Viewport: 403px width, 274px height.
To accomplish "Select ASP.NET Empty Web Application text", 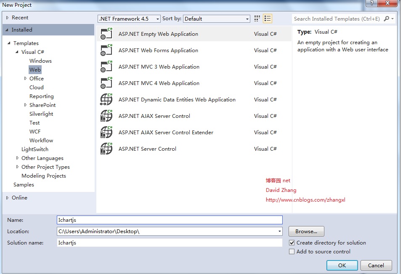I will pyautogui.click(x=158, y=34).
